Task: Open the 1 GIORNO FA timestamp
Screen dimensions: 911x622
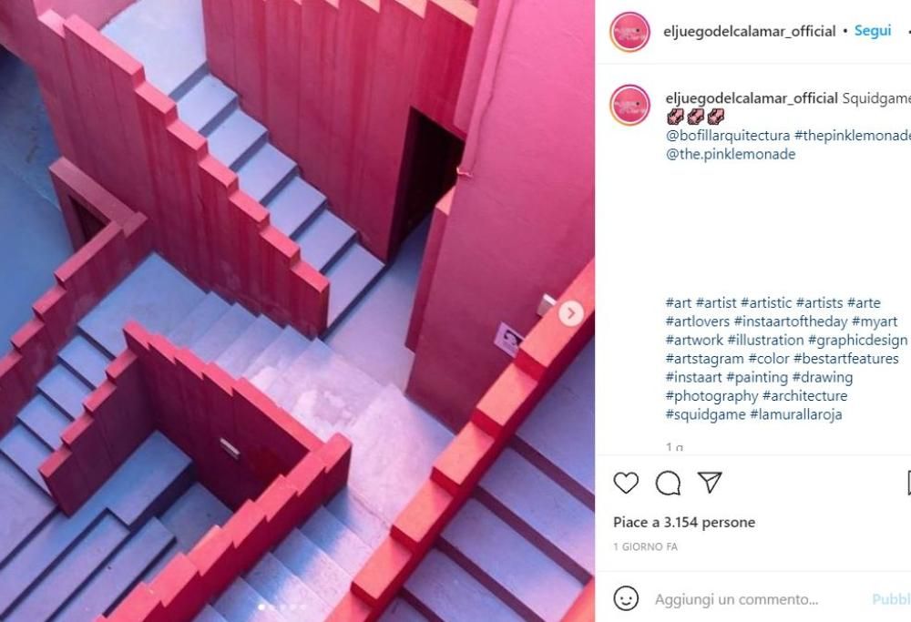Action: [x=645, y=546]
